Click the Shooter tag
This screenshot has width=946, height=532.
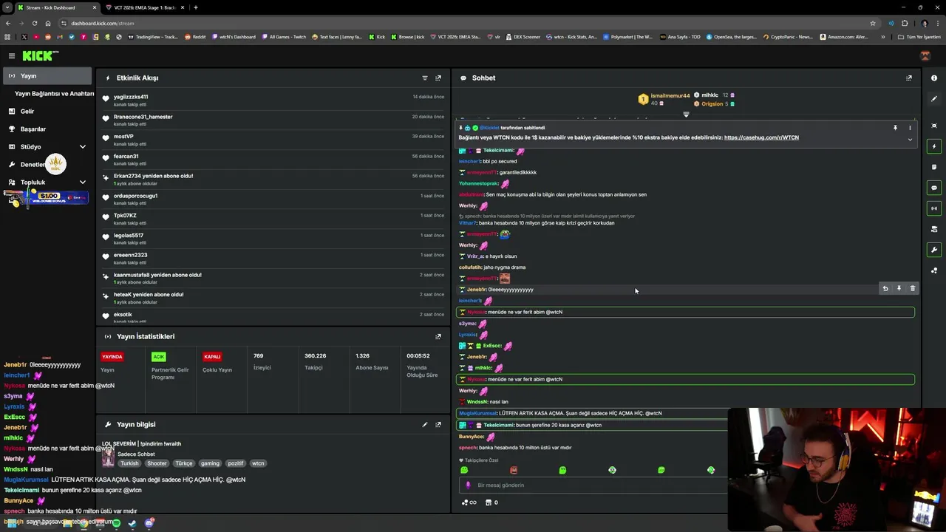(x=157, y=463)
